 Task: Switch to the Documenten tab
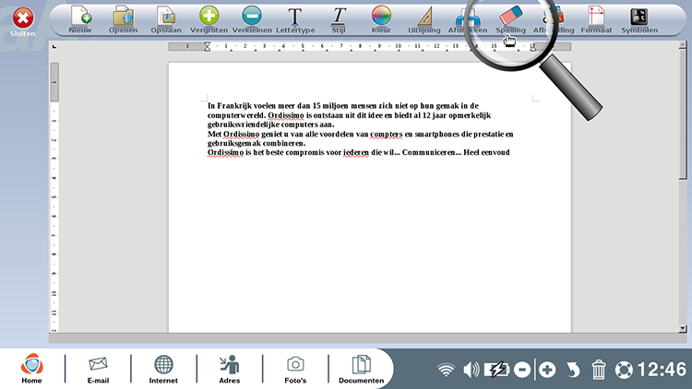coord(361,369)
